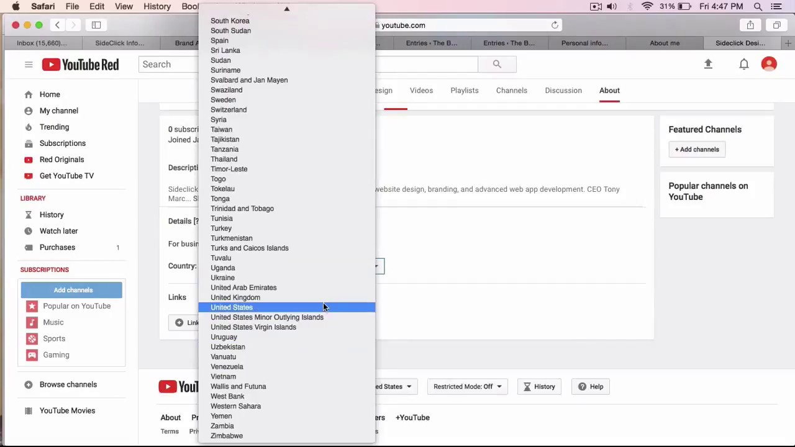This screenshot has width=795, height=447.
Task: Open Watch later in sidebar
Action: coord(58,231)
